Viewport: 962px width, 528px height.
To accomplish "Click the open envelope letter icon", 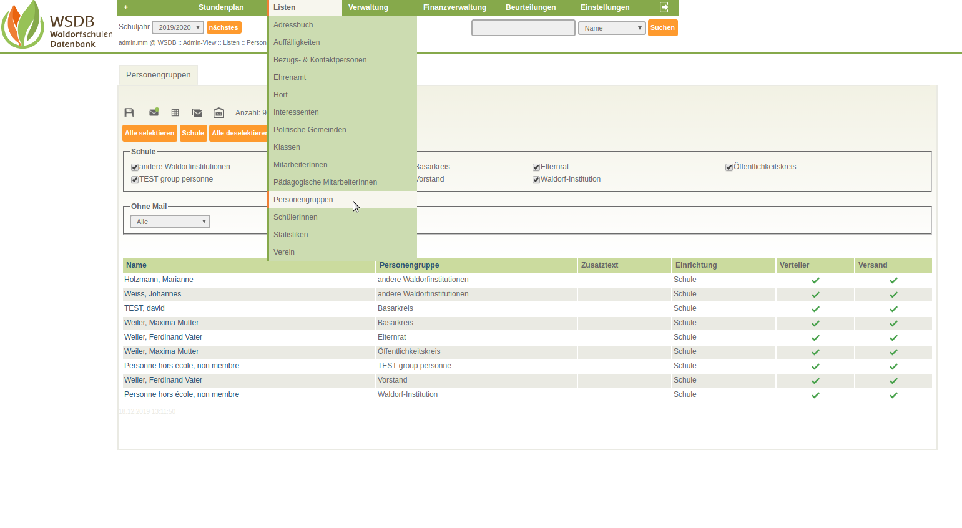I will pyautogui.click(x=218, y=113).
